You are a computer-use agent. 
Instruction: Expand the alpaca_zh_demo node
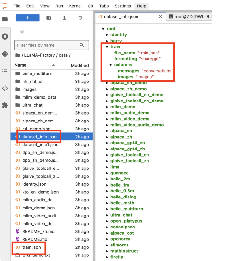click(x=107, y=89)
